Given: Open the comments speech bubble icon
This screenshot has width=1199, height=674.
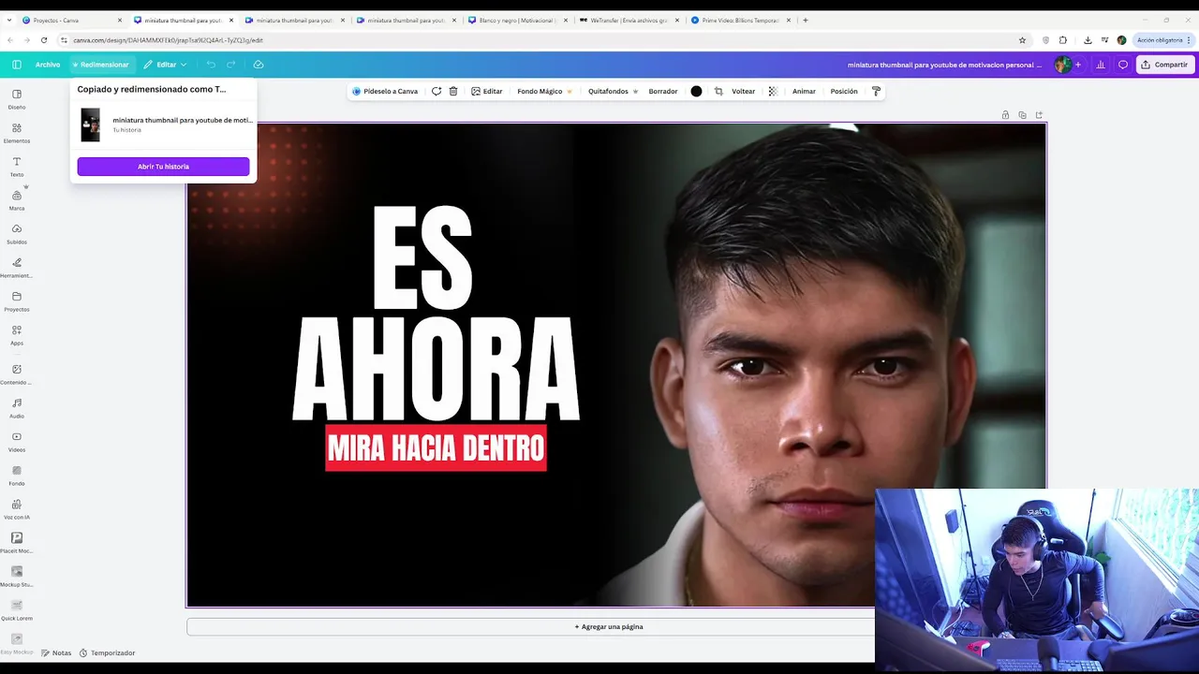Looking at the screenshot, I should tap(1123, 65).
